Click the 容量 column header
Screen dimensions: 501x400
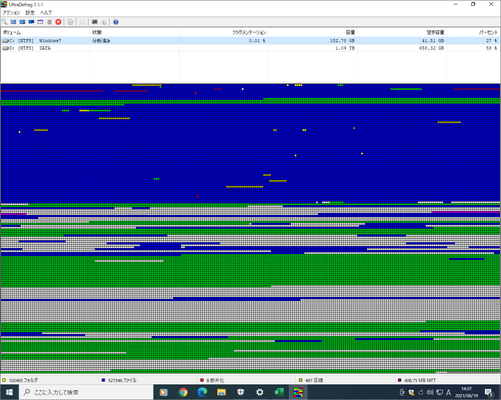(x=313, y=32)
